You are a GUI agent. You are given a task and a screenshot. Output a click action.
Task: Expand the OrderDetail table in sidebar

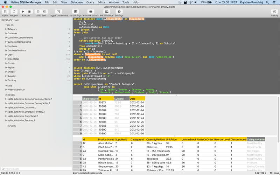point(6,59)
